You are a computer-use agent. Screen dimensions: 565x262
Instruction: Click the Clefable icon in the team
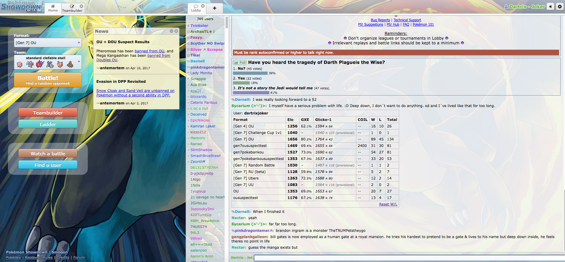click(x=60, y=64)
